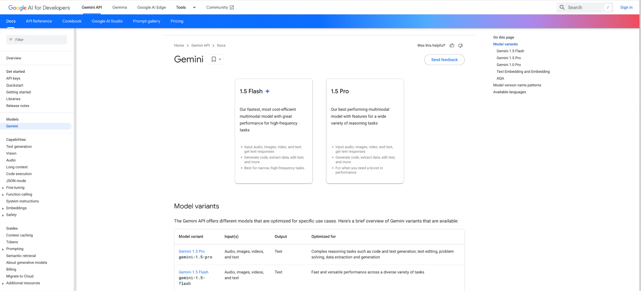
Task: Open Release notes in the sidebar
Action: tap(18, 106)
